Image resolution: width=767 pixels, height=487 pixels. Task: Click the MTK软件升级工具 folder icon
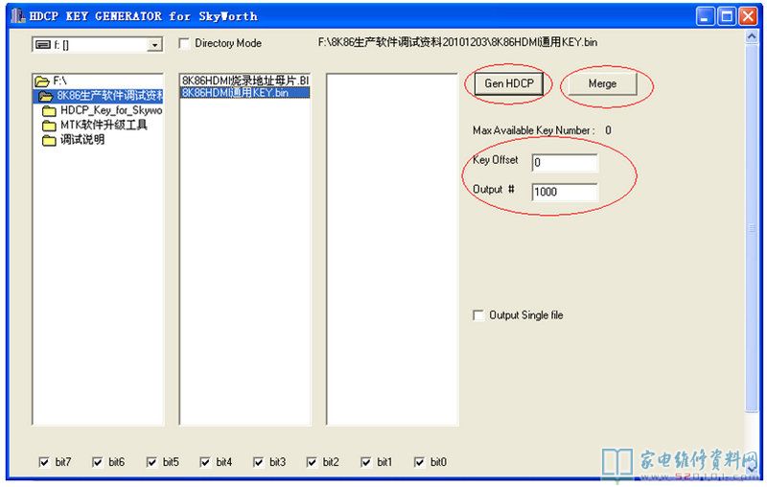pyautogui.click(x=49, y=126)
